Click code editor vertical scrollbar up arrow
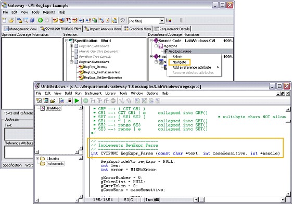Image resolution: width=293 pixels, height=205 pixels. [x=288, y=109]
